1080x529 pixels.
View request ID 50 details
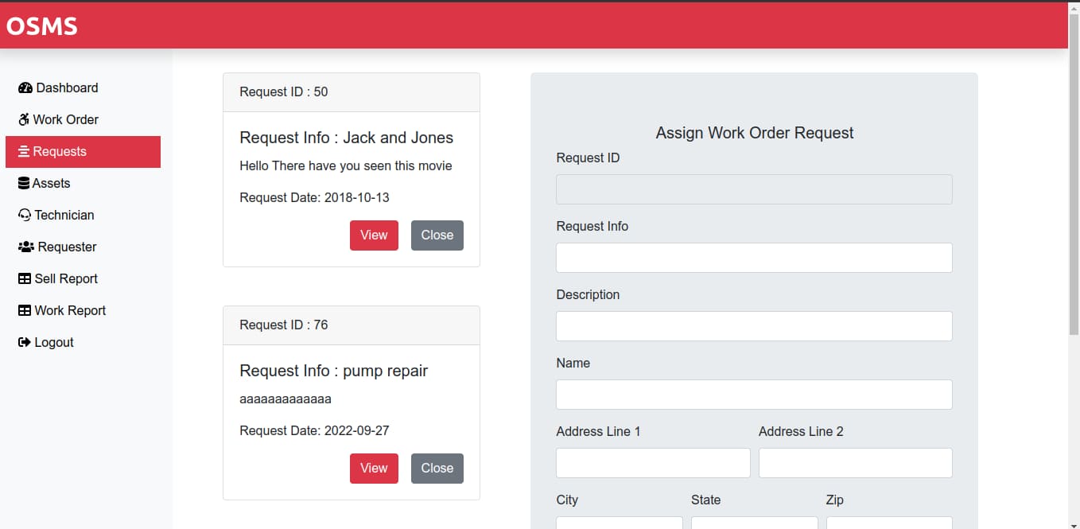pos(374,235)
